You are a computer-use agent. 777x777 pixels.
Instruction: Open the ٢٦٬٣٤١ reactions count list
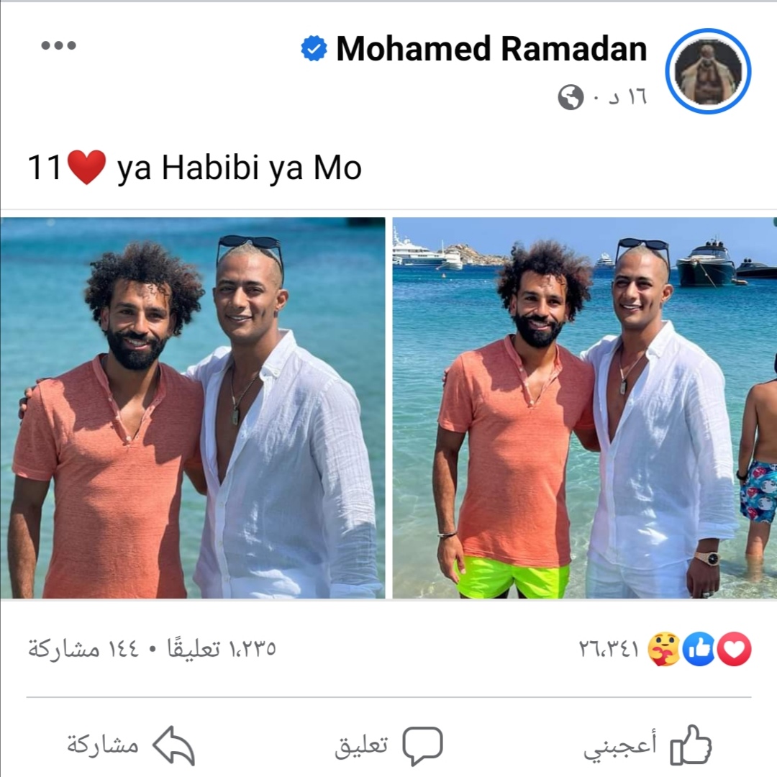pos(609,649)
